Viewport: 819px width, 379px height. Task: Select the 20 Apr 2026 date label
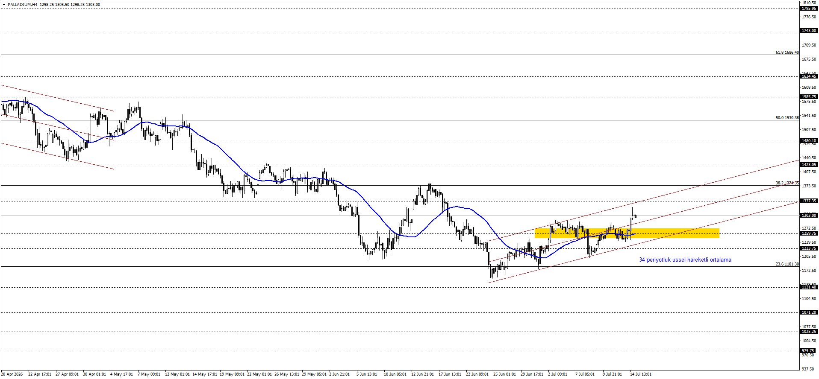point(12,374)
